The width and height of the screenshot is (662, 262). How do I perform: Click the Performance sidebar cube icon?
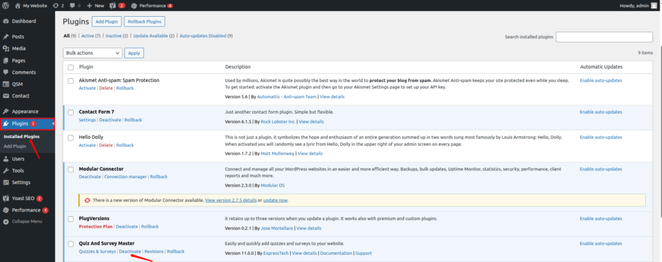point(6,210)
